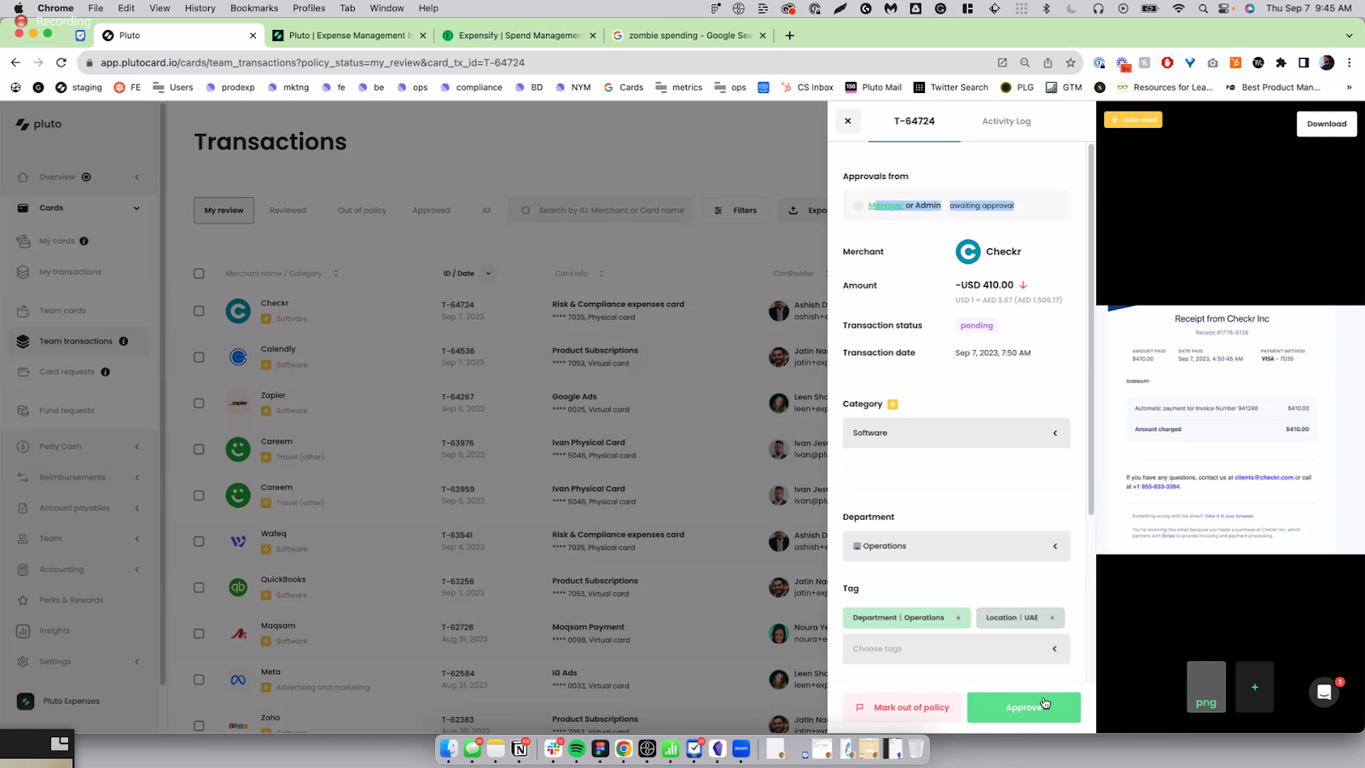
Task: Open Fund requests in sidebar
Action: 67,410
